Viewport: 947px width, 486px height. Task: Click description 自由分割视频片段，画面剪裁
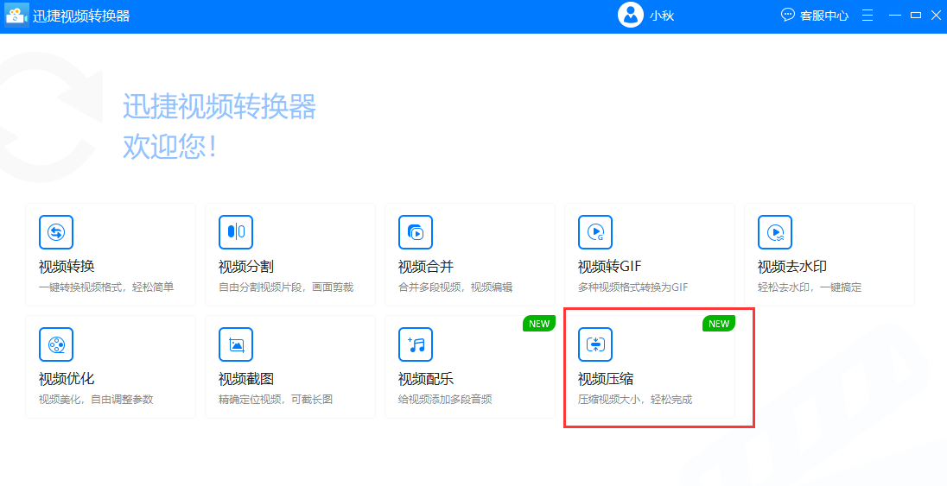click(286, 287)
